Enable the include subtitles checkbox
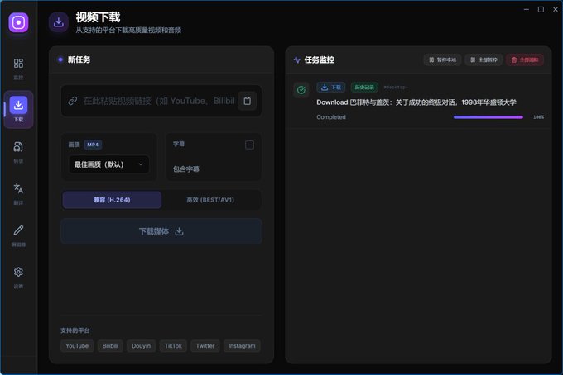 (249, 145)
